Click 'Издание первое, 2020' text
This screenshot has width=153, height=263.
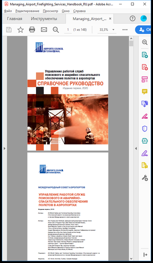click(75, 88)
